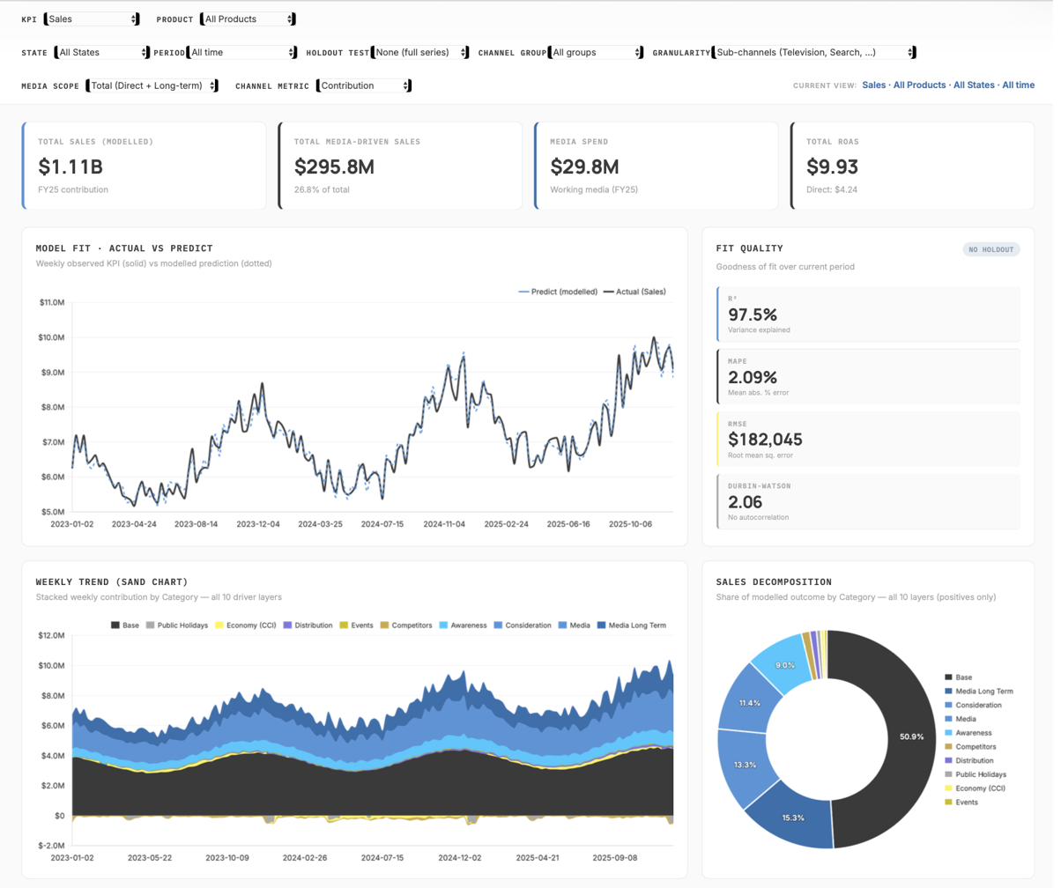Click the Fit Quality heading
The image size is (1061, 888).
click(750, 248)
